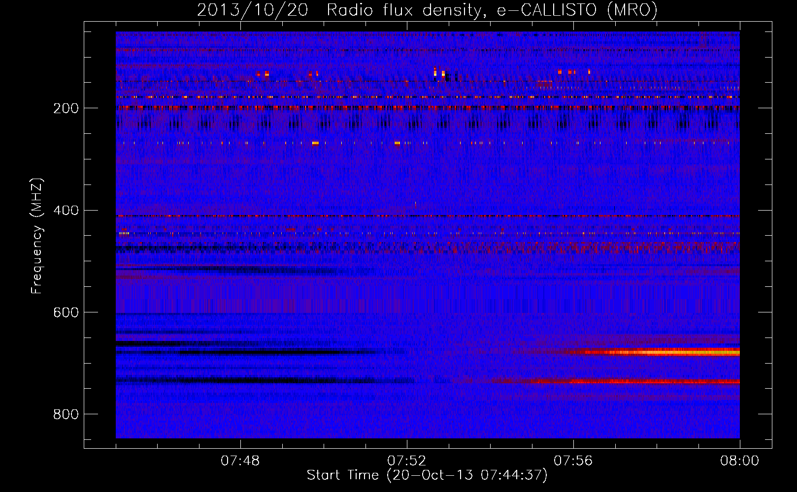Click the "Start Time (20-Oct-13 07:44:37)" axis label
The image size is (797, 492).
[427, 475]
